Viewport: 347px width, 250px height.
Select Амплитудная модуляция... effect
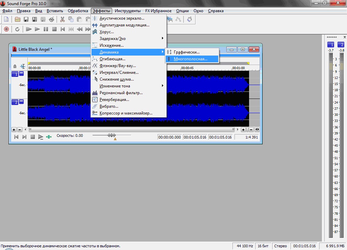tap(128, 25)
